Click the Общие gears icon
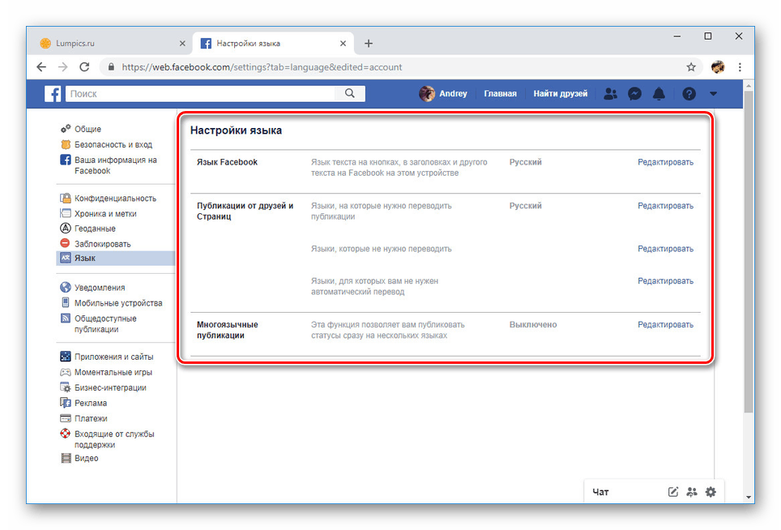781x530 pixels. click(x=66, y=129)
